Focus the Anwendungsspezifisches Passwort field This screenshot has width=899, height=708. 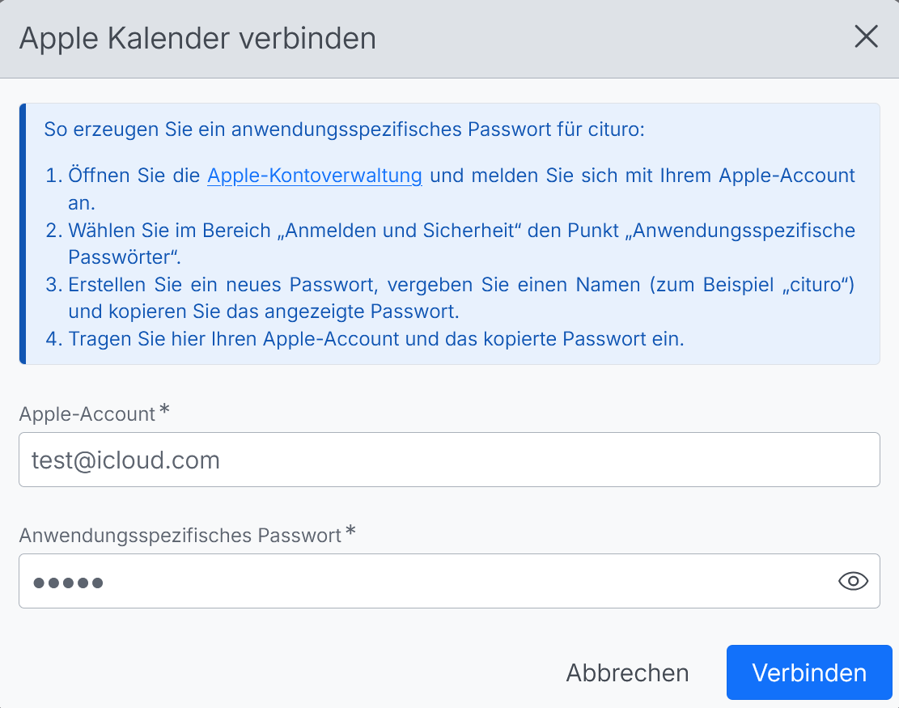[449, 581]
